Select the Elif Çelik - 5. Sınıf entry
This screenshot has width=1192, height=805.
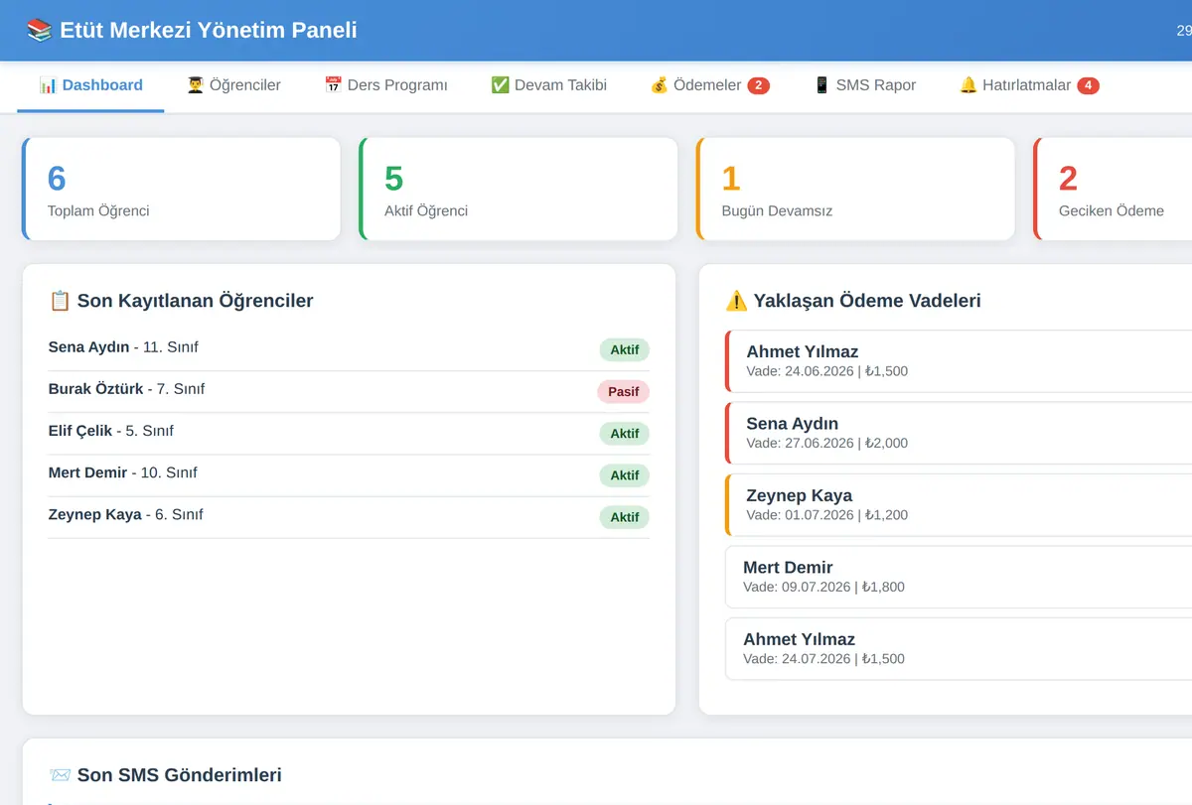[349, 433]
